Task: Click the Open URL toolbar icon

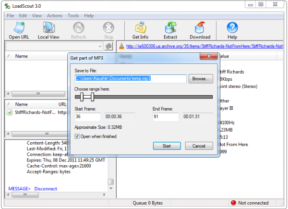Action: click(19, 31)
